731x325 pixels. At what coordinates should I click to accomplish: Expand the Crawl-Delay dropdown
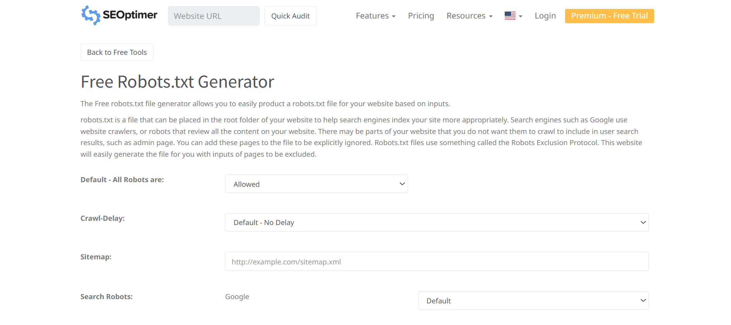tap(437, 222)
